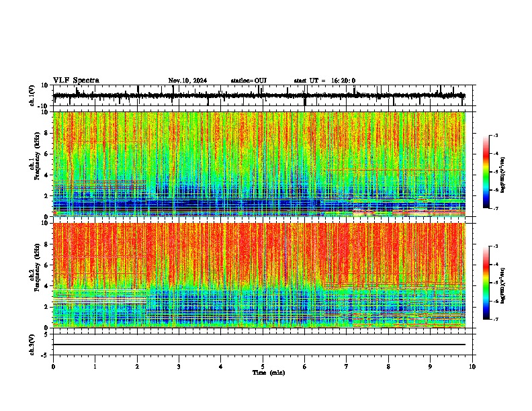Viewport: 532px width, 411px height.
Task: Click time axis tick label '1'
Action: [95, 367]
